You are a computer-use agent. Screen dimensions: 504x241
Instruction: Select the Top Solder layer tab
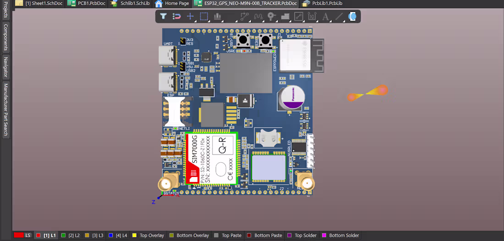(303, 235)
